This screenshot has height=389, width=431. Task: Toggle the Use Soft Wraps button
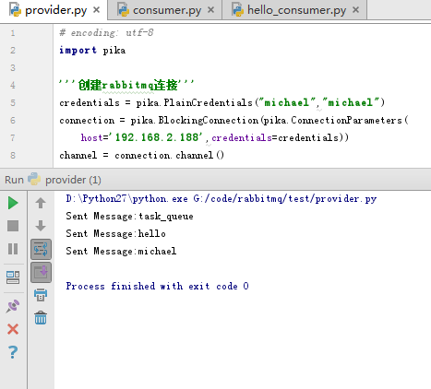41,249
